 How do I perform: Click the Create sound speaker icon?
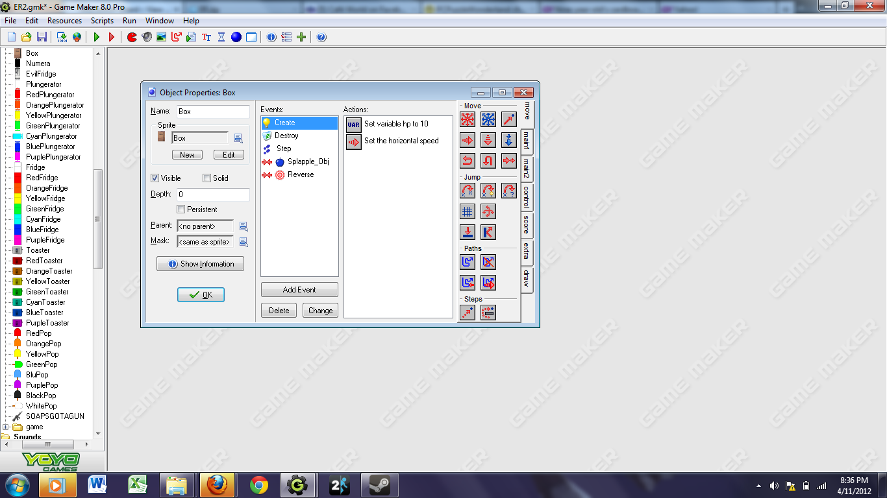(x=147, y=37)
